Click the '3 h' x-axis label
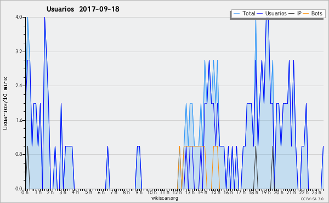The height and width of the screenshot is (203, 329). tap(63, 193)
